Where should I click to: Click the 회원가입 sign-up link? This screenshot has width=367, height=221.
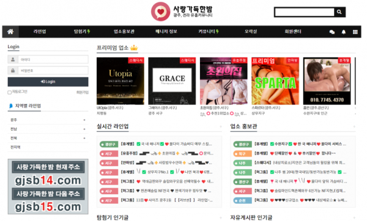pos(83,92)
